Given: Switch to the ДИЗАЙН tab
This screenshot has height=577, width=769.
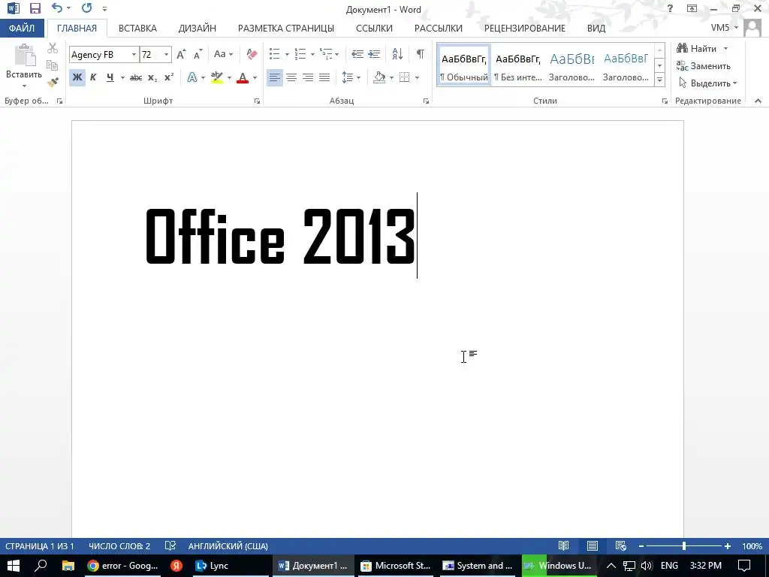Looking at the screenshot, I should (x=198, y=29).
